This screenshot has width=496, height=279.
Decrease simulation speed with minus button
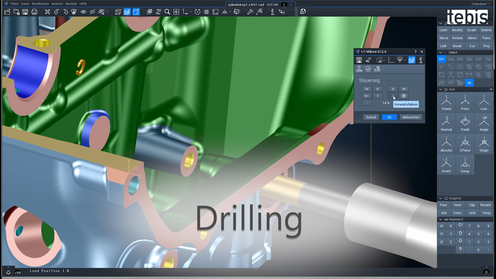[367, 103]
